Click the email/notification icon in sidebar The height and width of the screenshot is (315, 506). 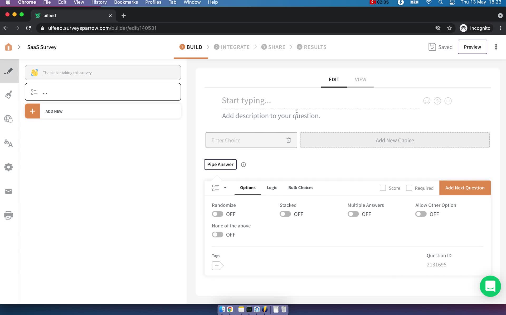8,191
